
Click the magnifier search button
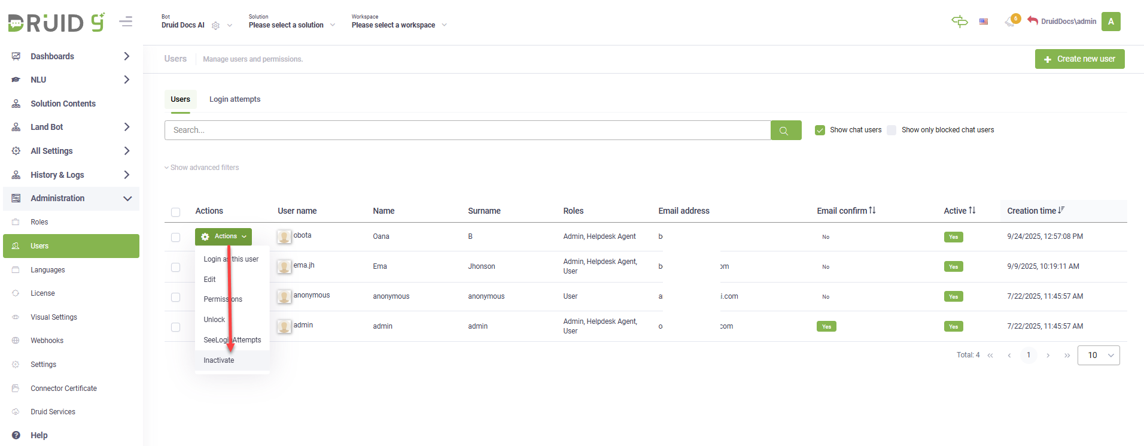(x=786, y=131)
